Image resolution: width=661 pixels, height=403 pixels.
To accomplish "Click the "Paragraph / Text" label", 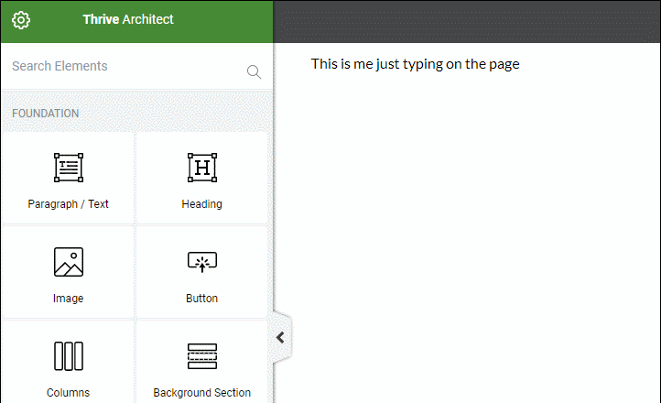I will [x=68, y=204].
